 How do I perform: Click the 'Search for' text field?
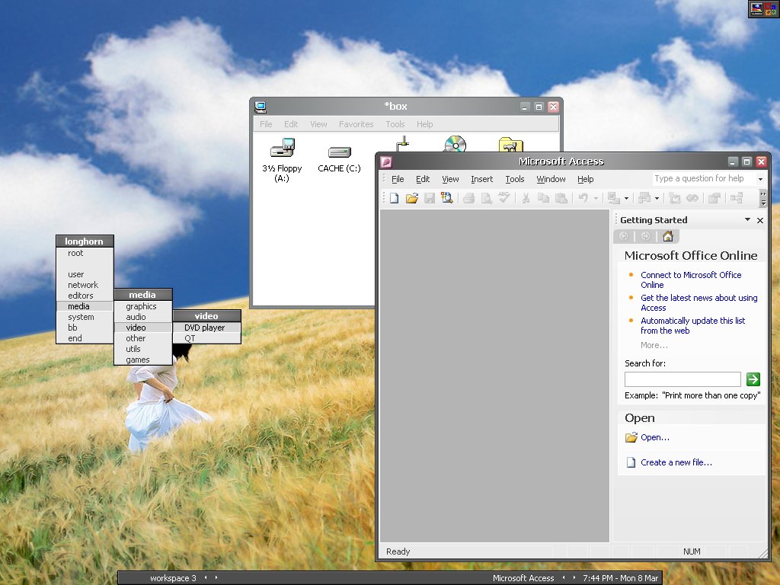point(682,379)
